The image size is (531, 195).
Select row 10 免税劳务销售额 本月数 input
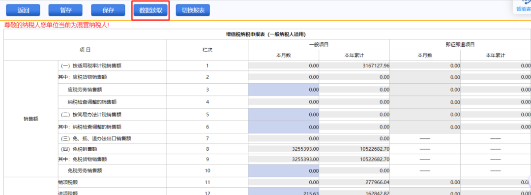pyautogui.click(x=284, y=170)
